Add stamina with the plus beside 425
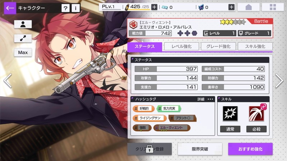The height and width of the screenshot is (161, 287). point(154,7)
